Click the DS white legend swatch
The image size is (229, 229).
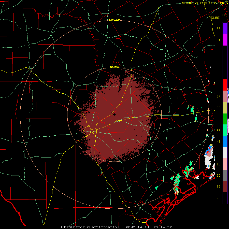(225, 153)
